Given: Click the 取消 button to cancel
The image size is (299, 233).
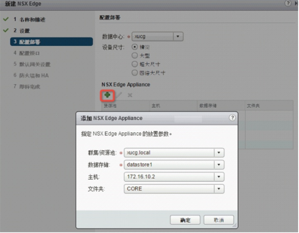Looking at the screenshot, I should pos(219,220).
